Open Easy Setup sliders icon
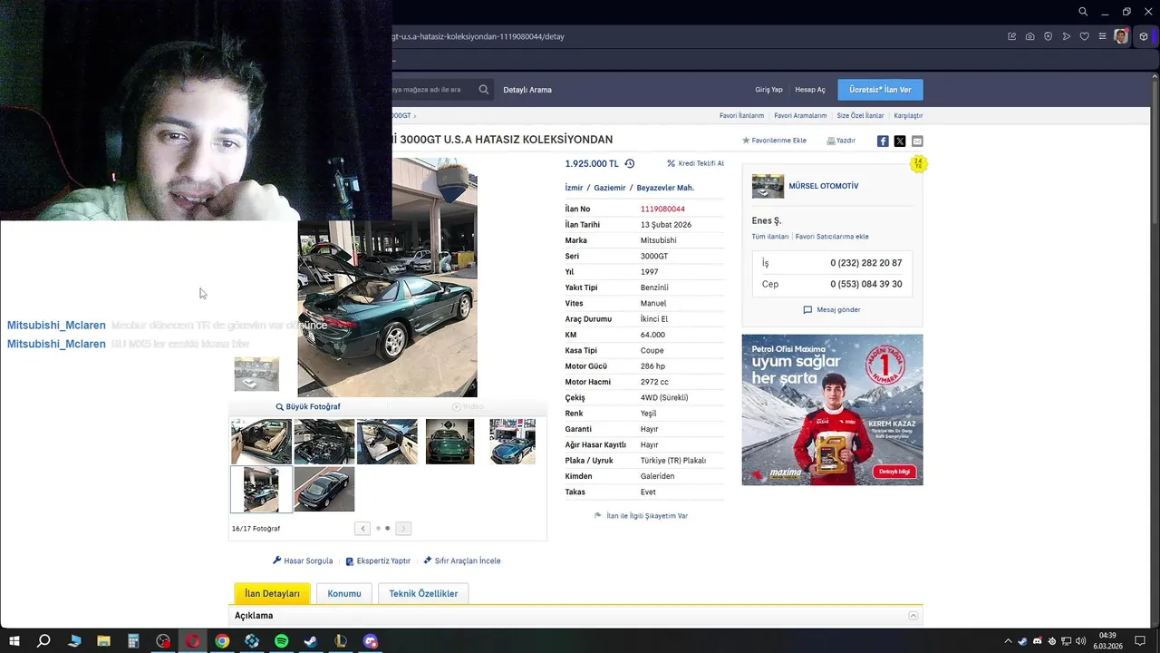Viewport: 1160px width, 653px height. coord(1102,36)
